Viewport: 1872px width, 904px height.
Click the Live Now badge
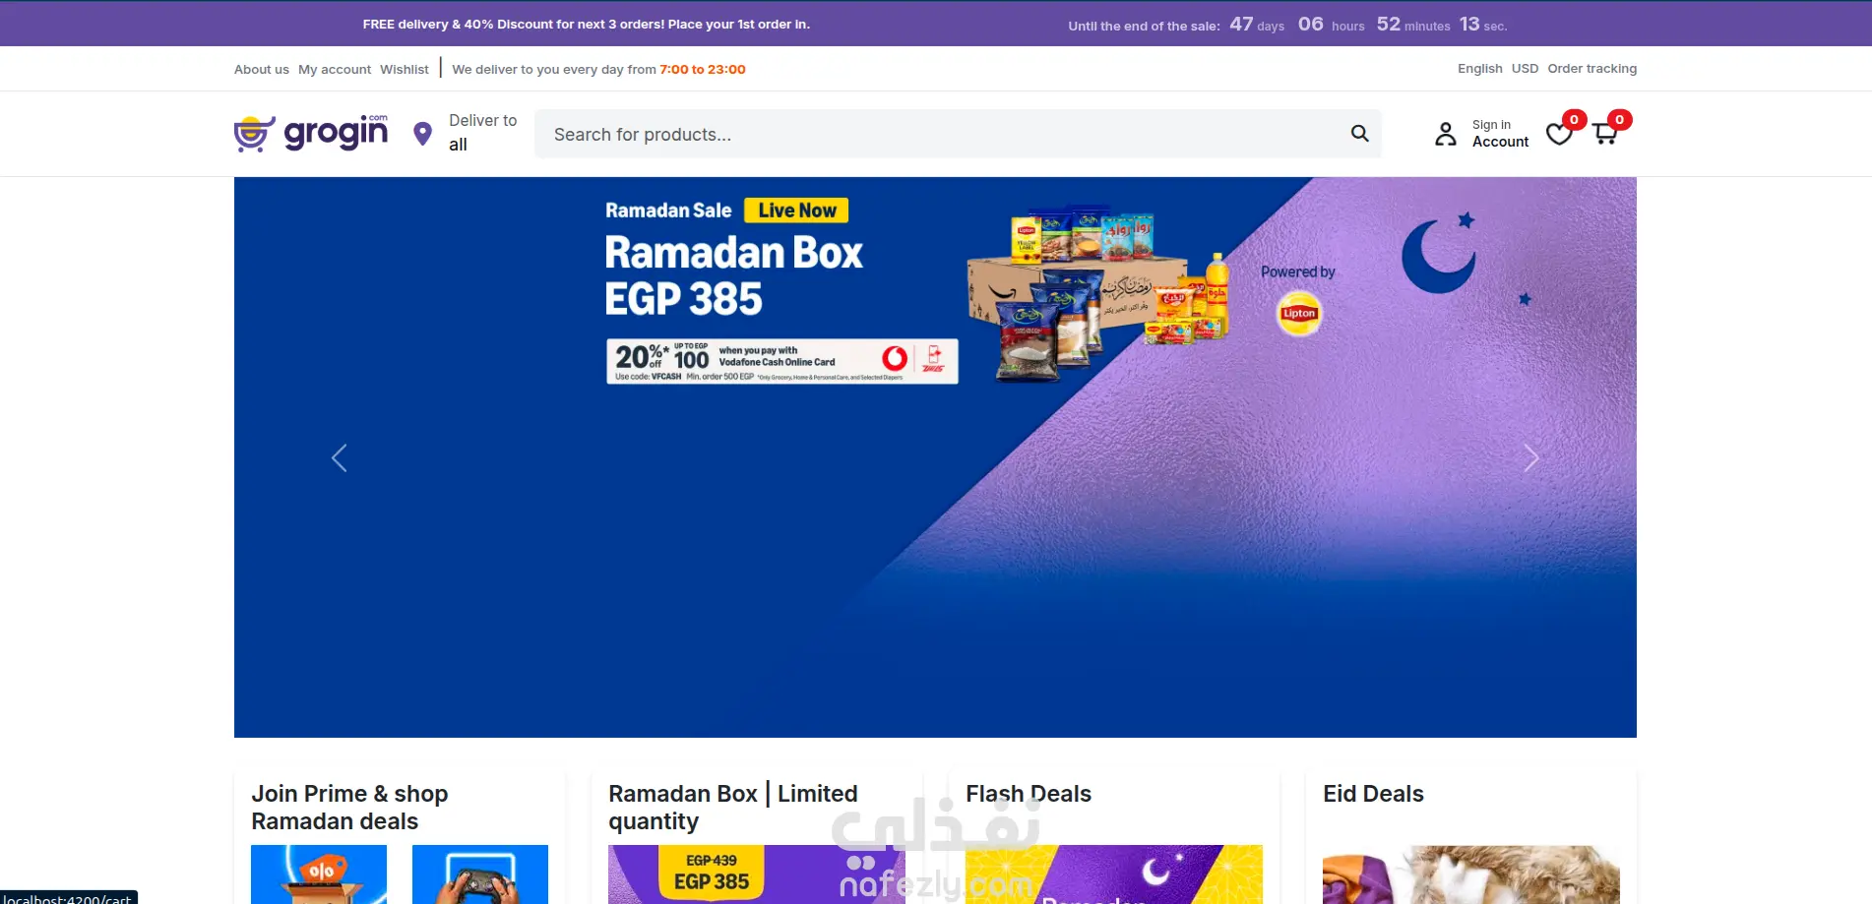click(796, 211)
